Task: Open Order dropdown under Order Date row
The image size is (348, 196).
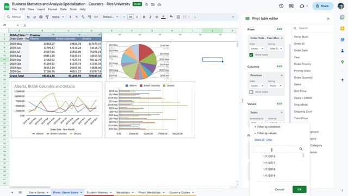Action: click(257, 48)
